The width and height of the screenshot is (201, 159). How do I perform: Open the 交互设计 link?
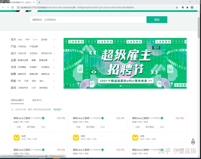click(33, 53)
